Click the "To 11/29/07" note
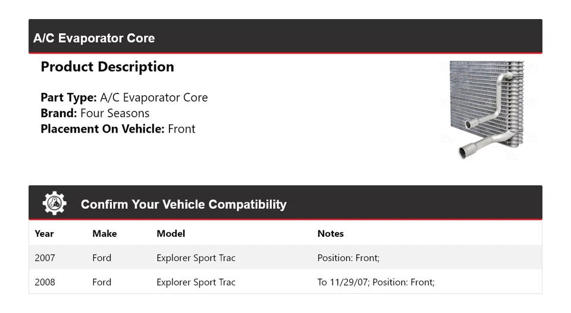The image size is (571, 313). tap(343, 282)
